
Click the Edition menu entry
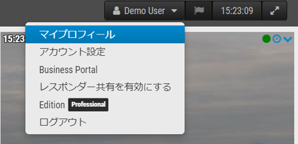[105, 105]
